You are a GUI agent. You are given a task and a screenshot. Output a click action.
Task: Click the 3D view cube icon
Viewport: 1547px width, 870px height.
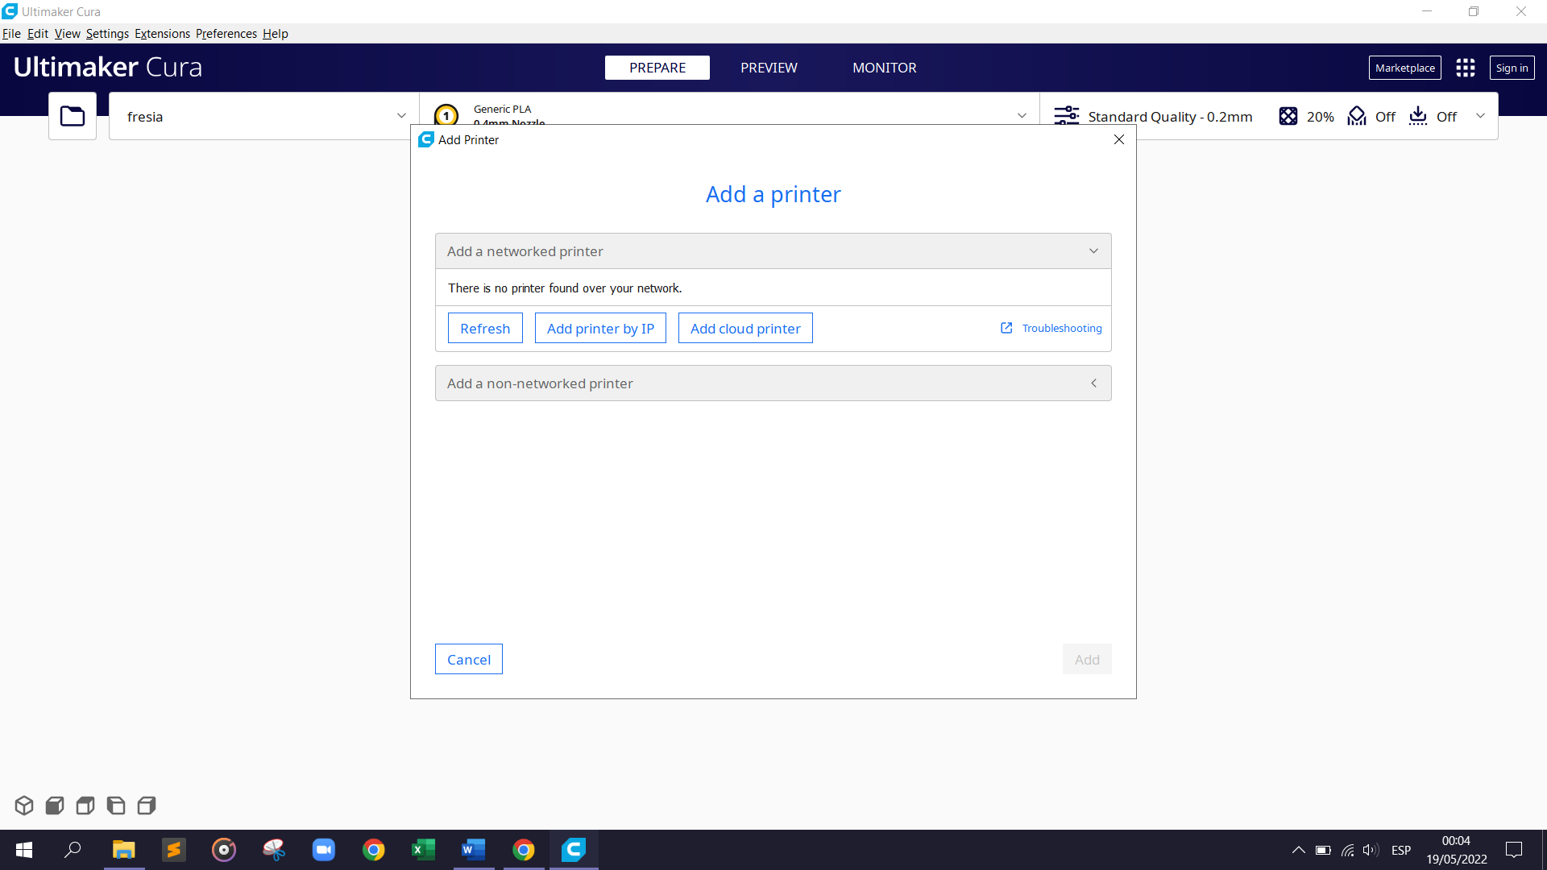coord(24,805)
